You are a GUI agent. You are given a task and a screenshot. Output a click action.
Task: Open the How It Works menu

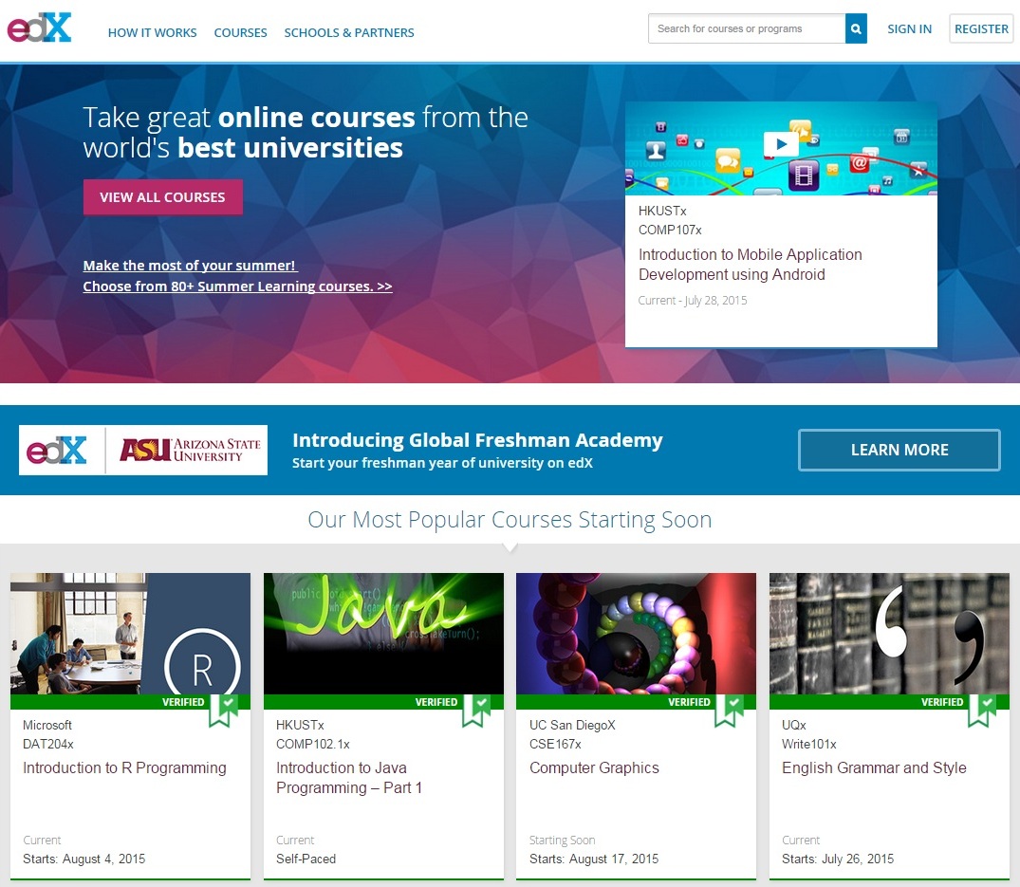click(x=152, y=32)
